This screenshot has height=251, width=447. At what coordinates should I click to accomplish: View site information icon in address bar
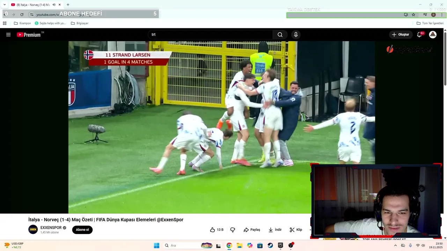point(32,14)
